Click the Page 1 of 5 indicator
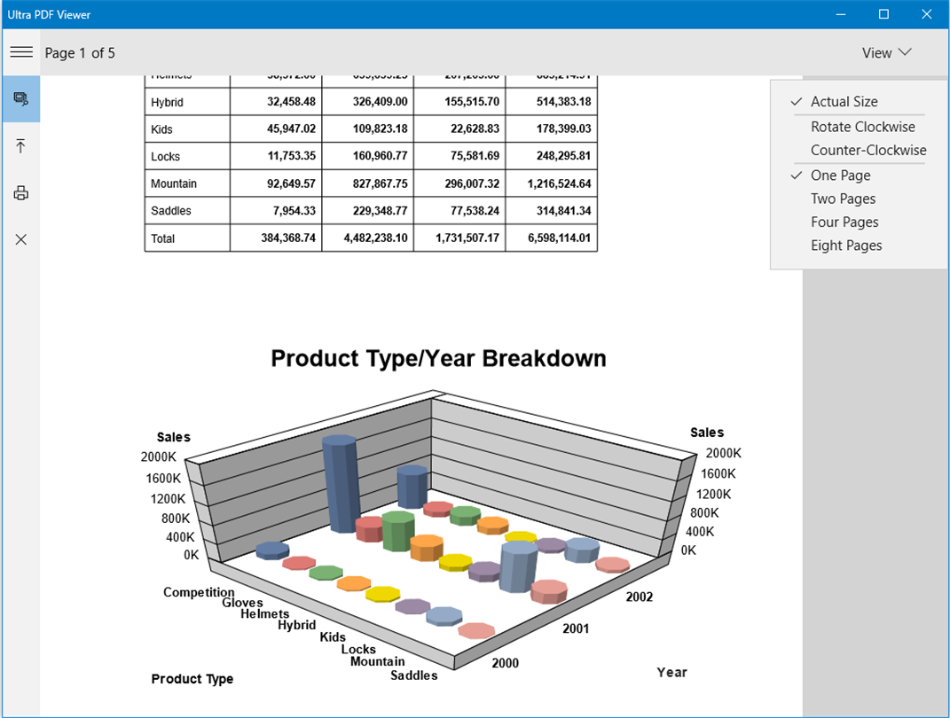Image resolution: width=950 pixels, height=718 pixels. click(80, 53)
